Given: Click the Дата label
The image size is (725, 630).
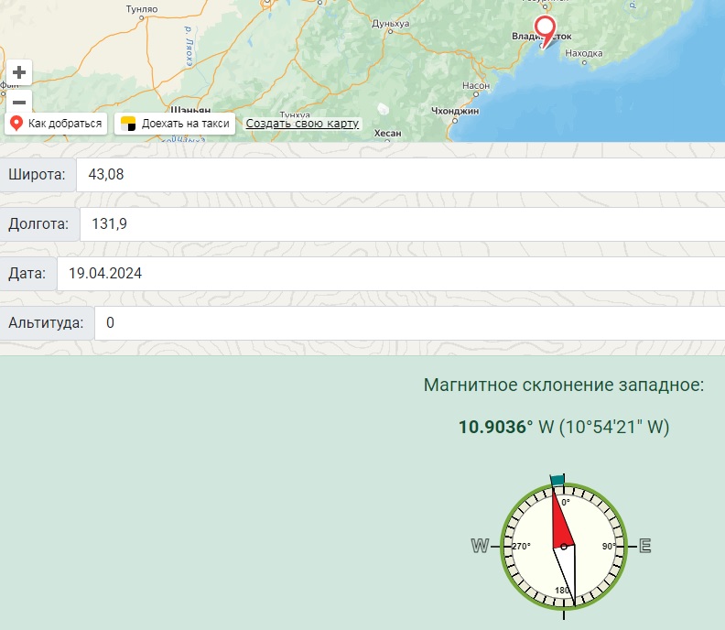Looking at the screenshot, I should [x=27, y=274].
